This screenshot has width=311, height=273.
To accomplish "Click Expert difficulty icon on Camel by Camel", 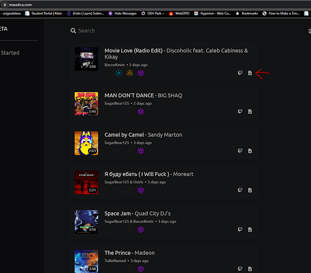I will pyautogui.click(x=140, y=151).
